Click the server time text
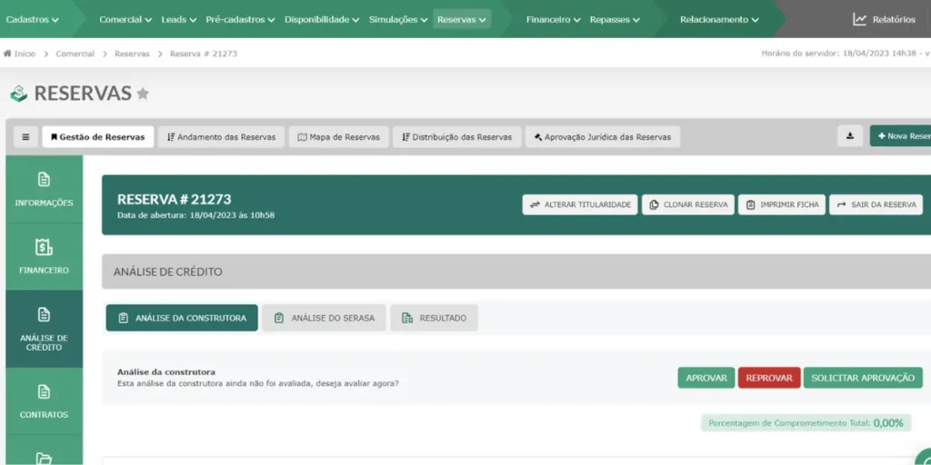Viewport: 931px width, 465px height. pyautogui.click(x=846, y=54)
